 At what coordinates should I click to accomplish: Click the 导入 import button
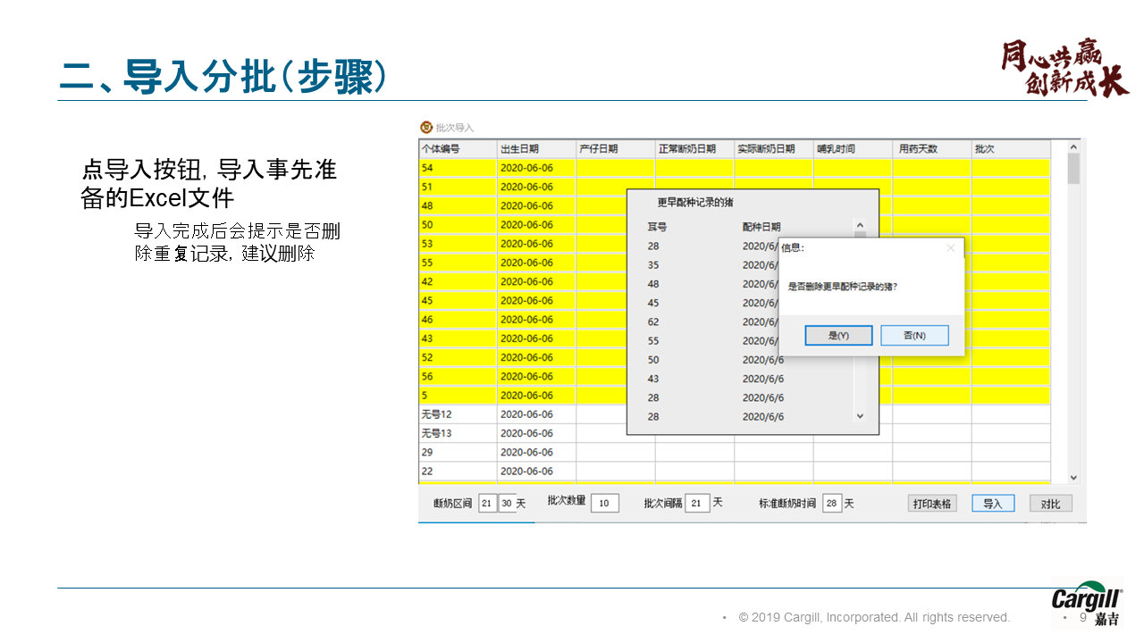click(993, 504)
